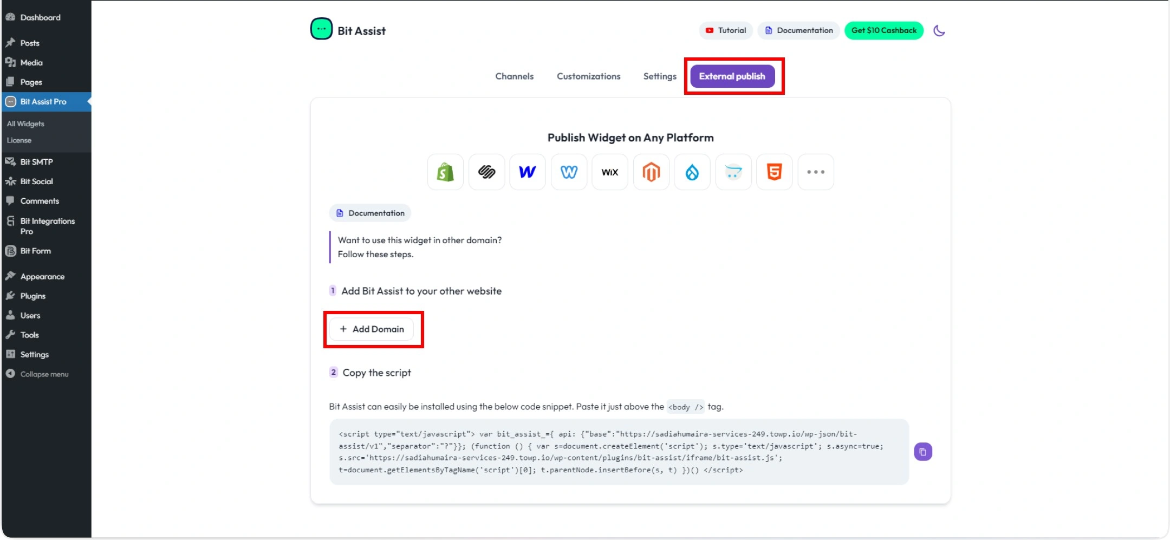Copy the script with the copy icon

pos(923,452)
